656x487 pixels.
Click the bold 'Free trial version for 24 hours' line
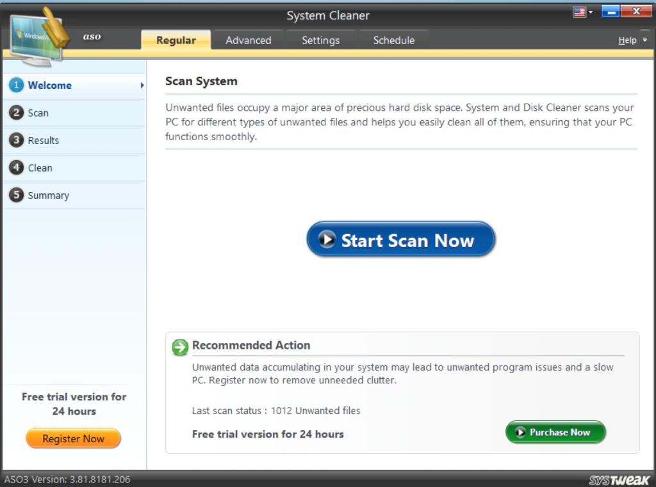pos(268,434)
